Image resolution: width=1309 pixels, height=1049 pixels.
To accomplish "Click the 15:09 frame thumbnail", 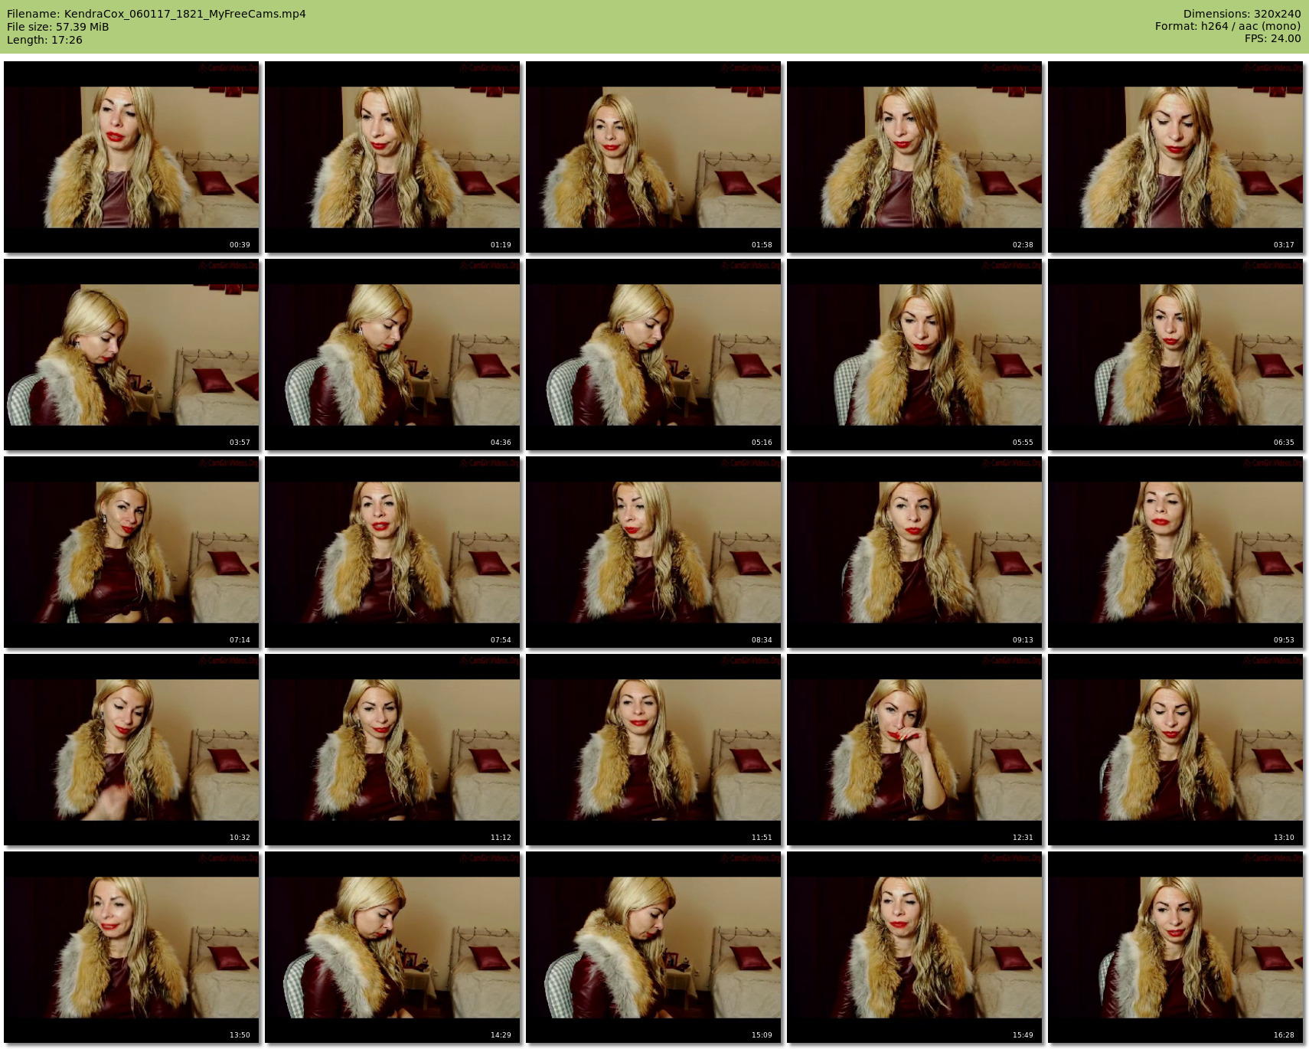I will [x=654, y=947].
